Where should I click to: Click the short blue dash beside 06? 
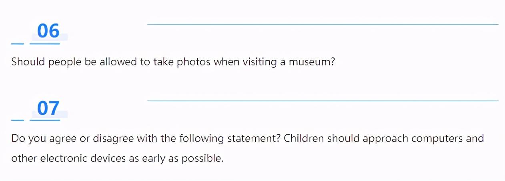(x=18, y=43)
